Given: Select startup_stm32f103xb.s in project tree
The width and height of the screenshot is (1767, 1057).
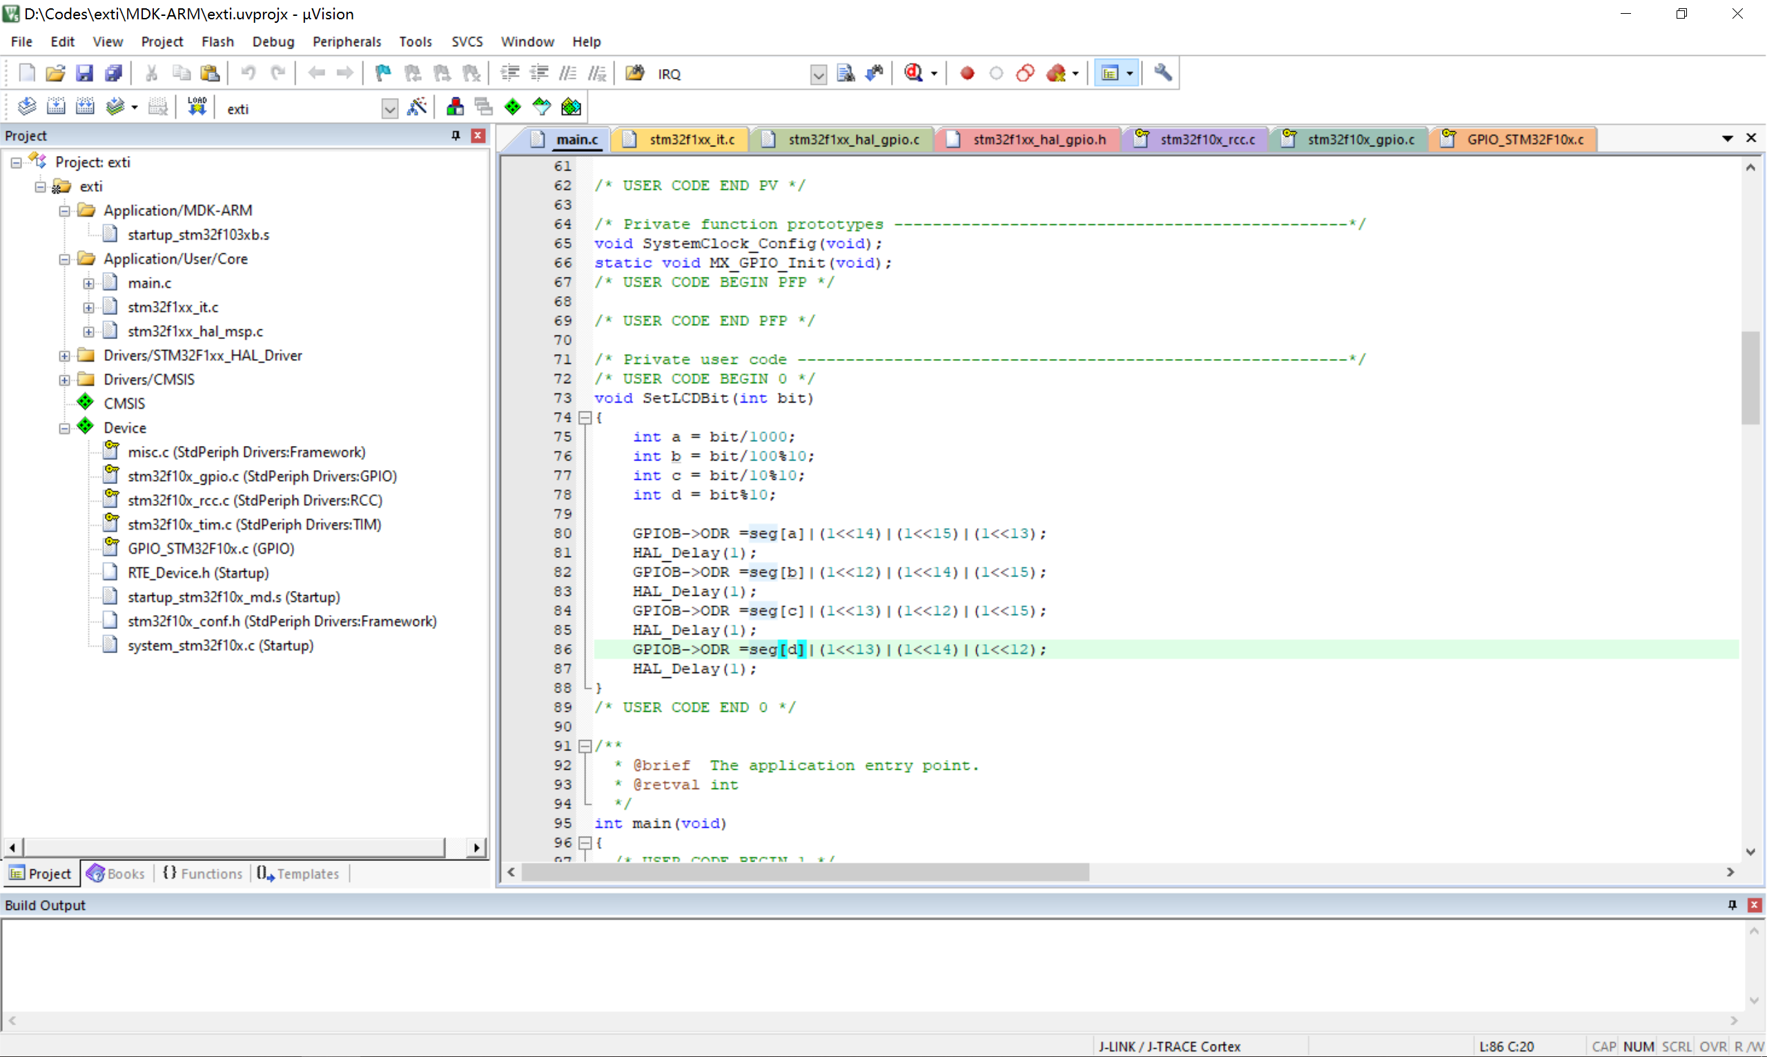Looking at the screenshot, I should pos(198,234).
